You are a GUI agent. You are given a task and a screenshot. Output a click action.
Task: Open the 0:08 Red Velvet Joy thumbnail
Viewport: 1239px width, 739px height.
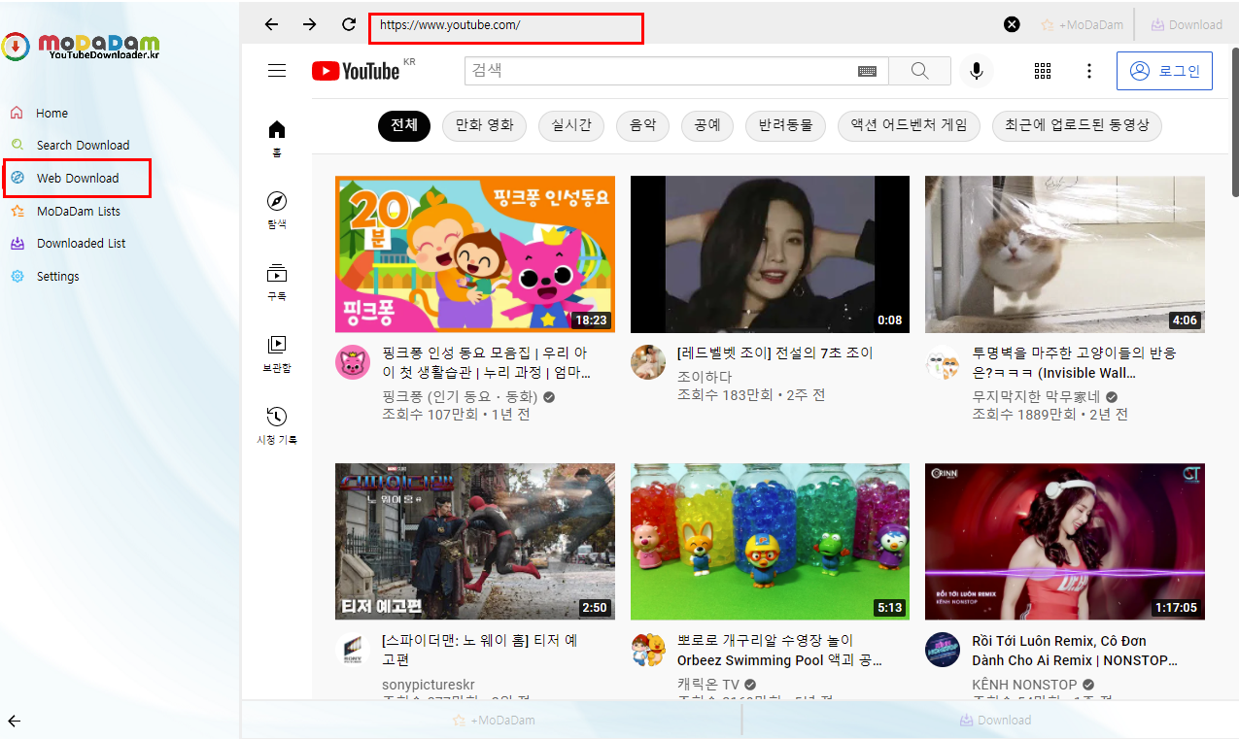tap(770, 254)
